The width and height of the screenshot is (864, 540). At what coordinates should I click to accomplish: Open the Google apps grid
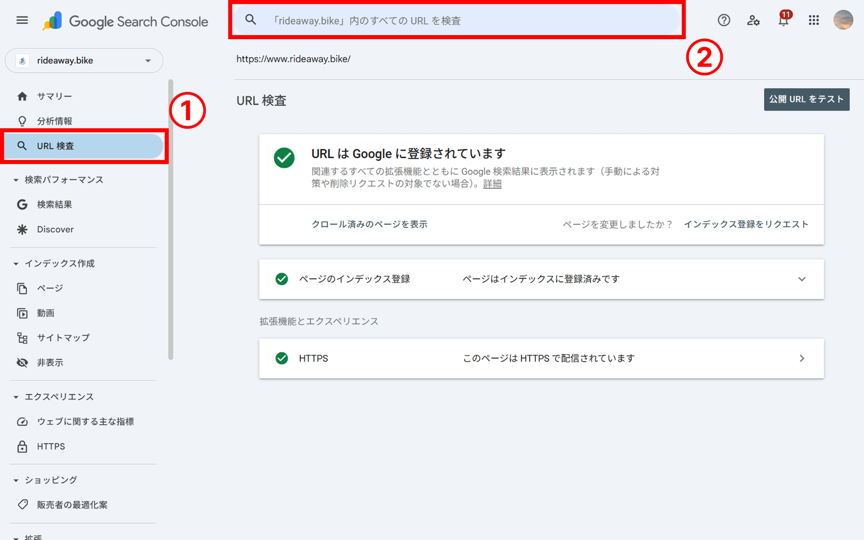[814, 20]
